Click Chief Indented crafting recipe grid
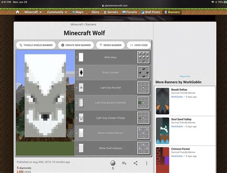227x173 pixels. pyautogui.click(x=143, y=148)
